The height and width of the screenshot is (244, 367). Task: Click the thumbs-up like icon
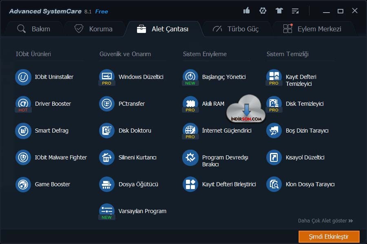[x=246, y=11]
